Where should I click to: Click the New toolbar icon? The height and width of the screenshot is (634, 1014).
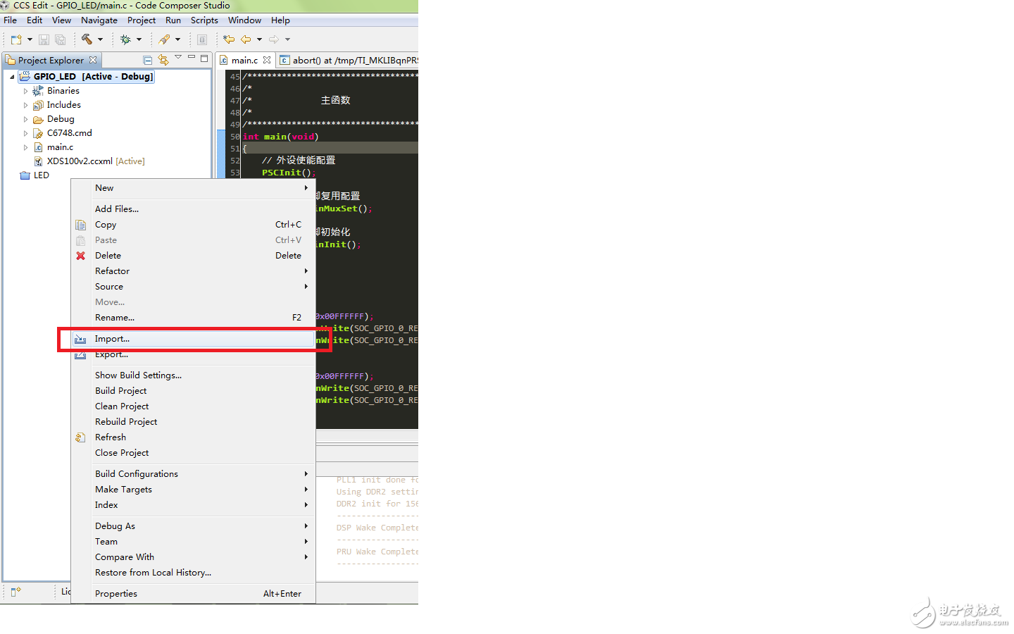tap(16, 39)
